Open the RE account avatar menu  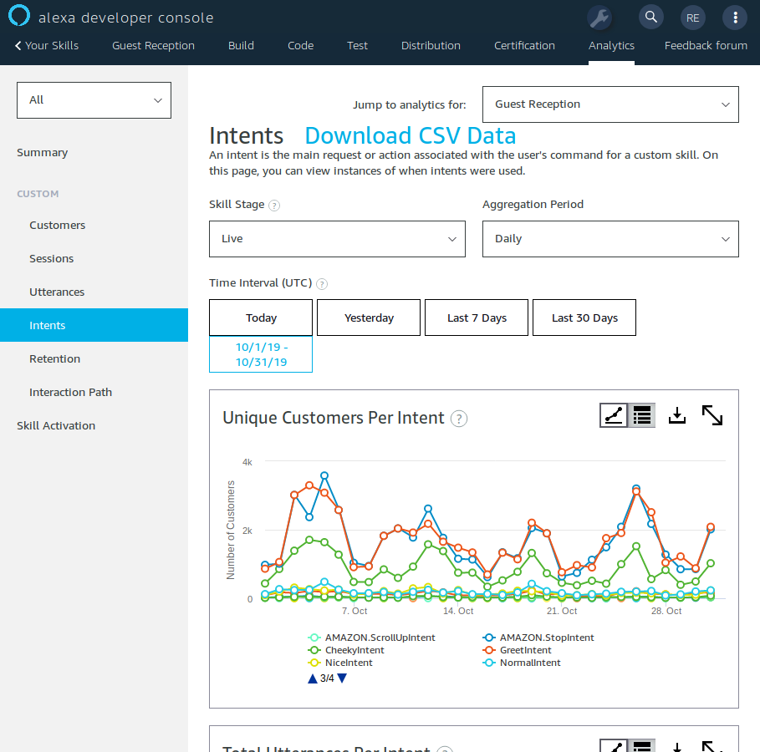[x=692, y=17]
